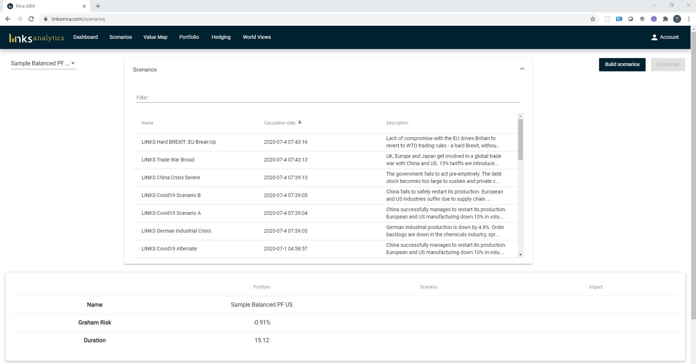Screen dimensions: 696x364
Task: Click the date 2020-07-4 07:43:16
Action: tap(286, 142)
